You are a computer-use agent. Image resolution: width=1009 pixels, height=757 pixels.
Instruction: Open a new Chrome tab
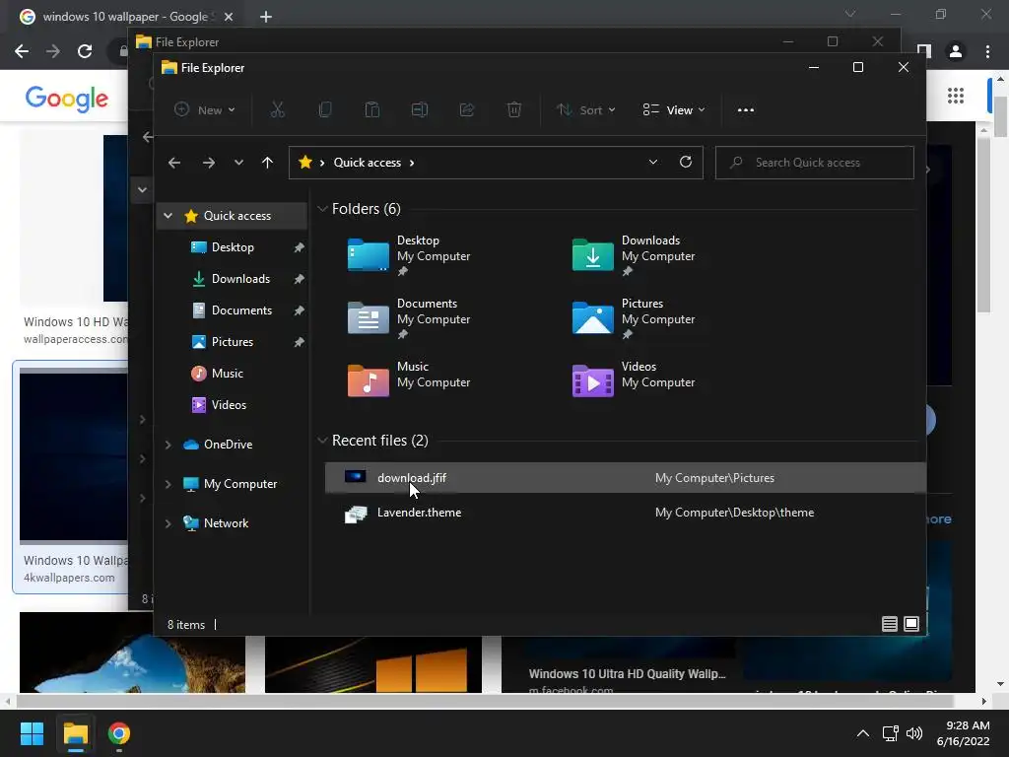point(266,17)
